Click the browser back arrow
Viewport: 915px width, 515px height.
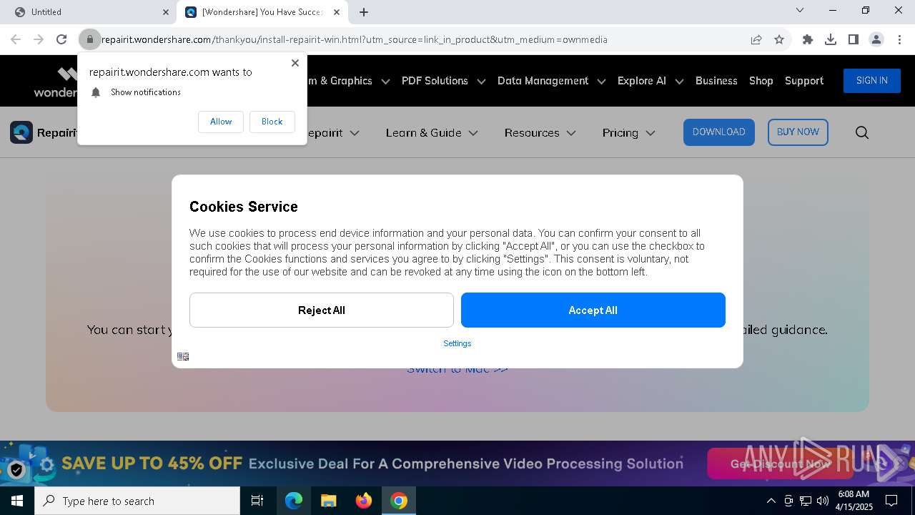[x=16, y=39]
